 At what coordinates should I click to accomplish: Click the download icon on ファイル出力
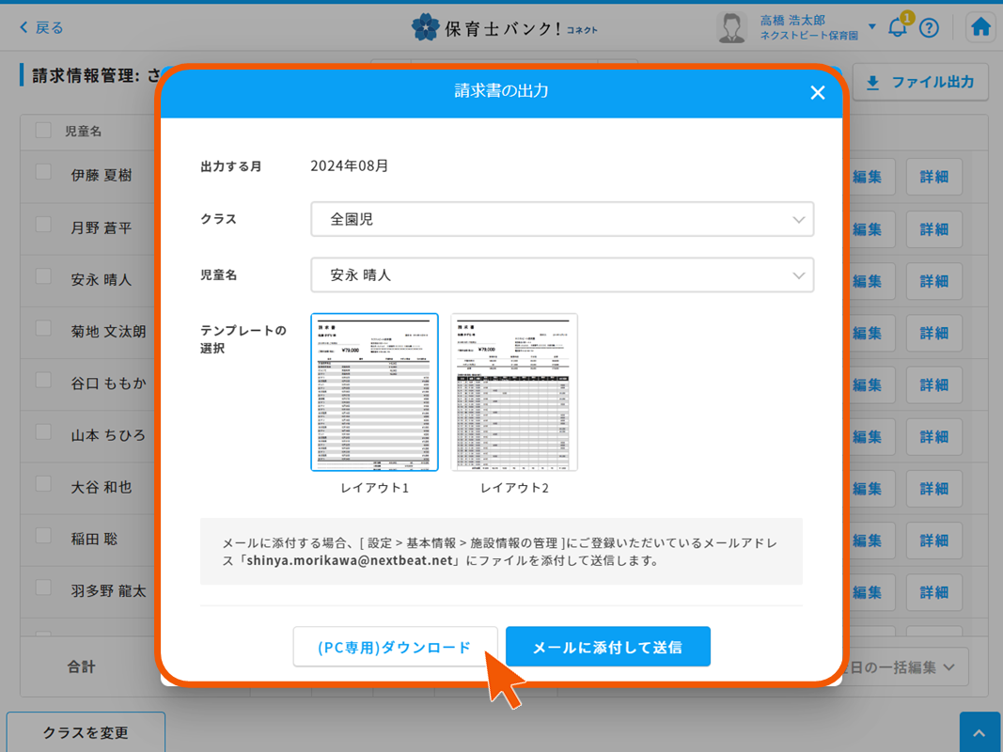point(873,83)
